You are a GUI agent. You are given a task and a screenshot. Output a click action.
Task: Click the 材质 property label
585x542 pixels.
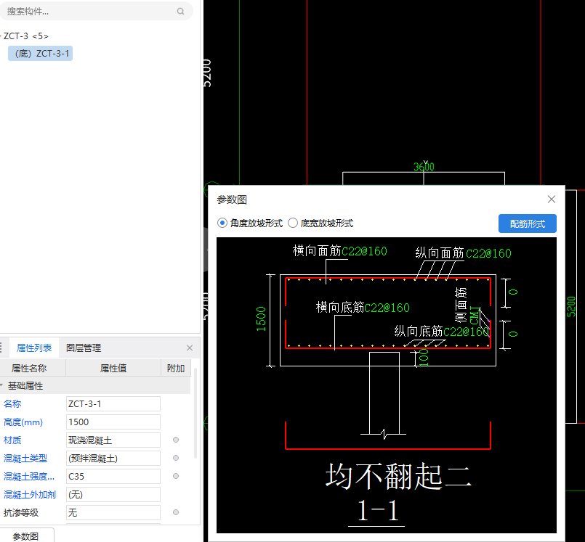click(12, 440)
